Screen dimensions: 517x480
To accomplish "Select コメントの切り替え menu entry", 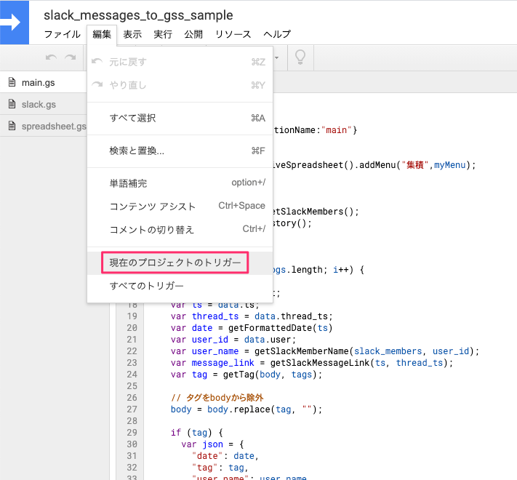I will [180, 229].
